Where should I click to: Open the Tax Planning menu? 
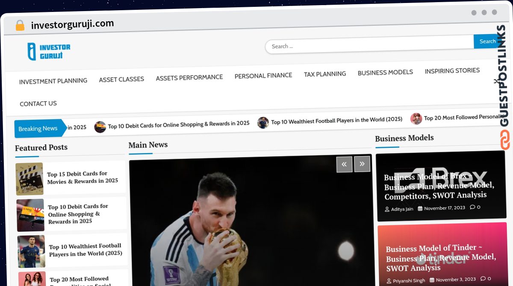click(325, 74)
